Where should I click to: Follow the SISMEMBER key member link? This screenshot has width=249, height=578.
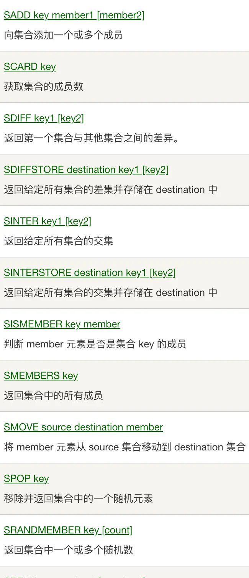point(62,324)
